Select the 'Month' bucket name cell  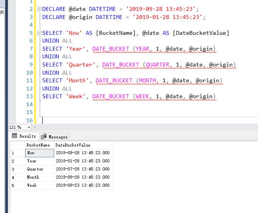pyautogui.click(x=39, y=177)
